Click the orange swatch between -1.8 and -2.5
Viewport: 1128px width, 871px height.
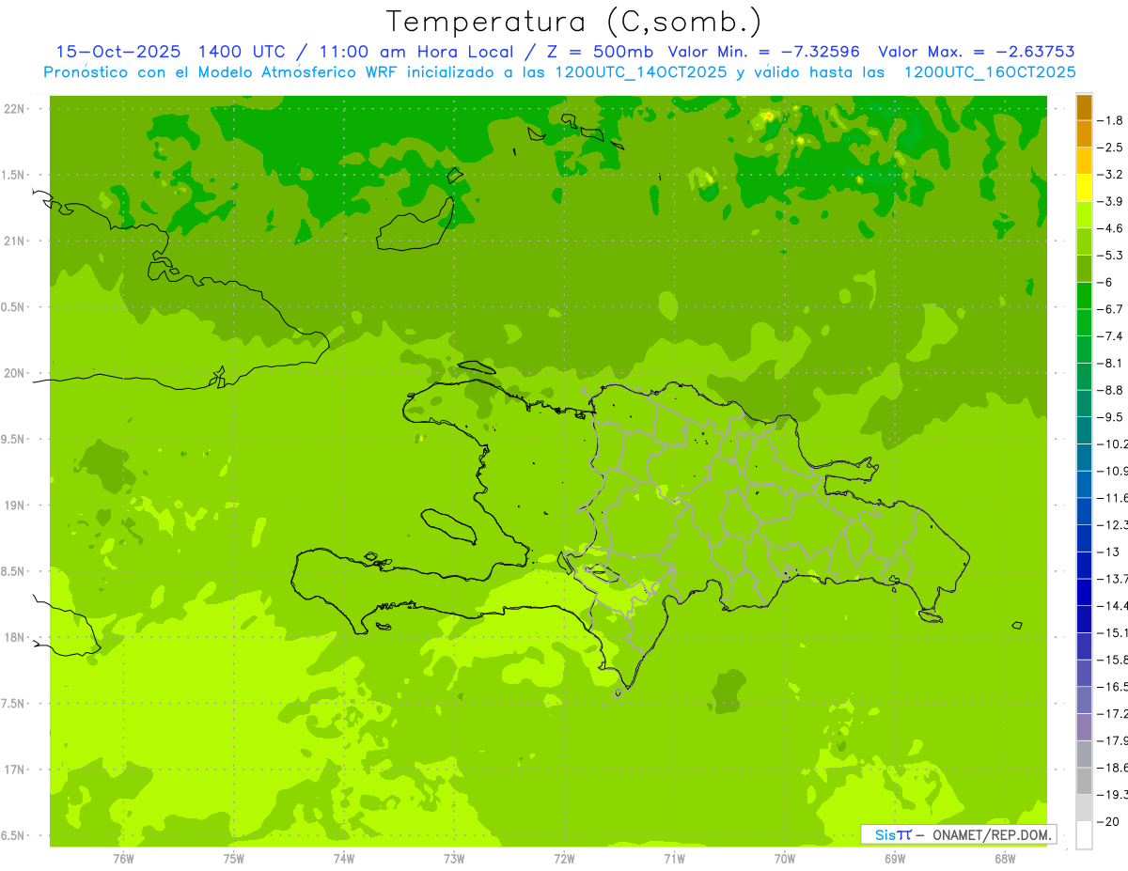pyautogui.click(x=1084, y=134)
